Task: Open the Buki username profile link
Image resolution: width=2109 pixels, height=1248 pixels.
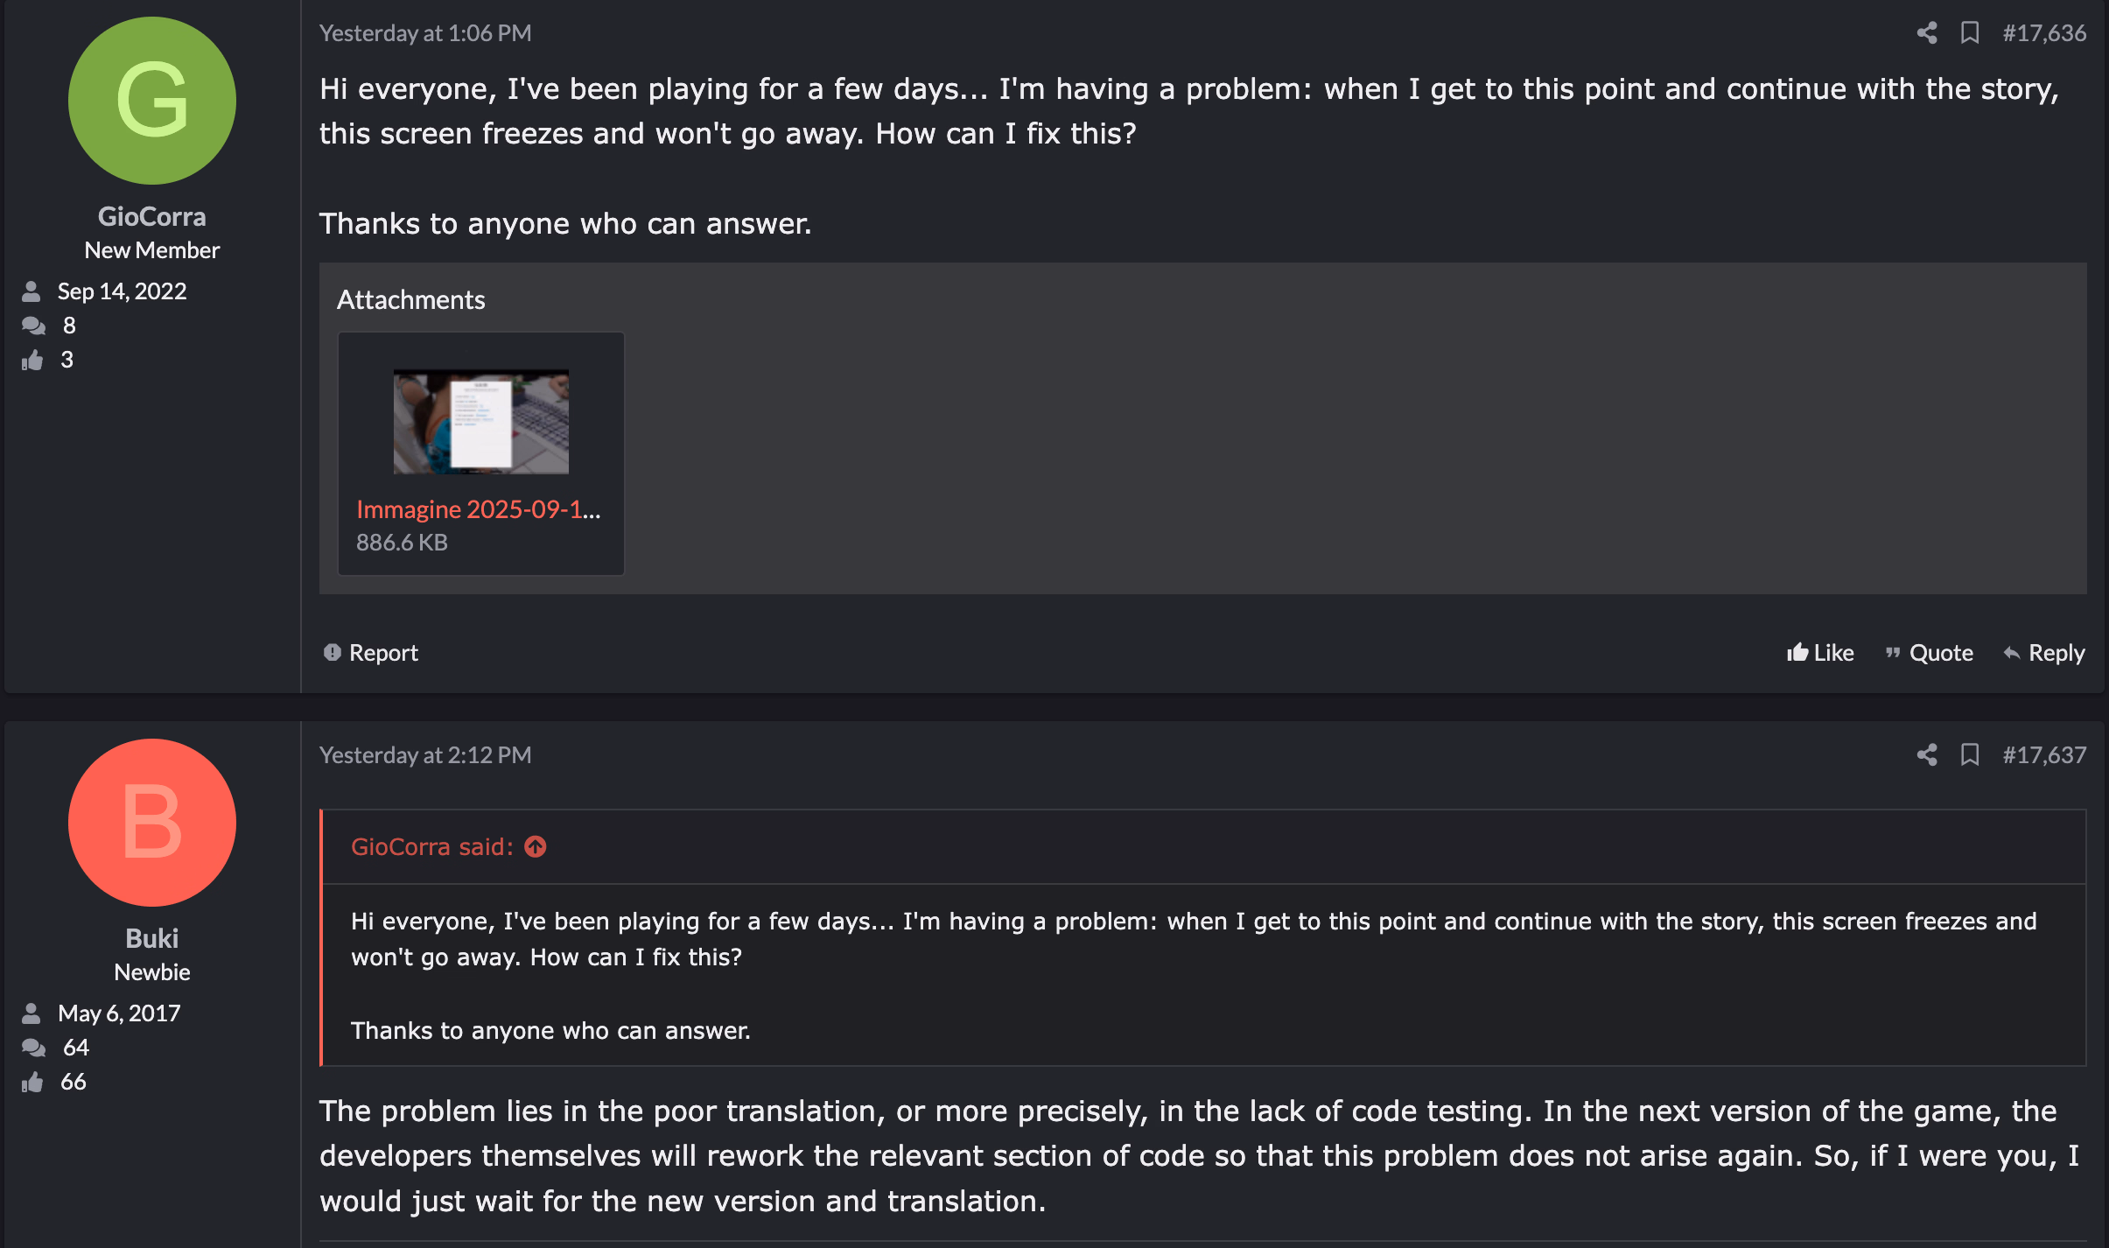Action: pos(152,938)
